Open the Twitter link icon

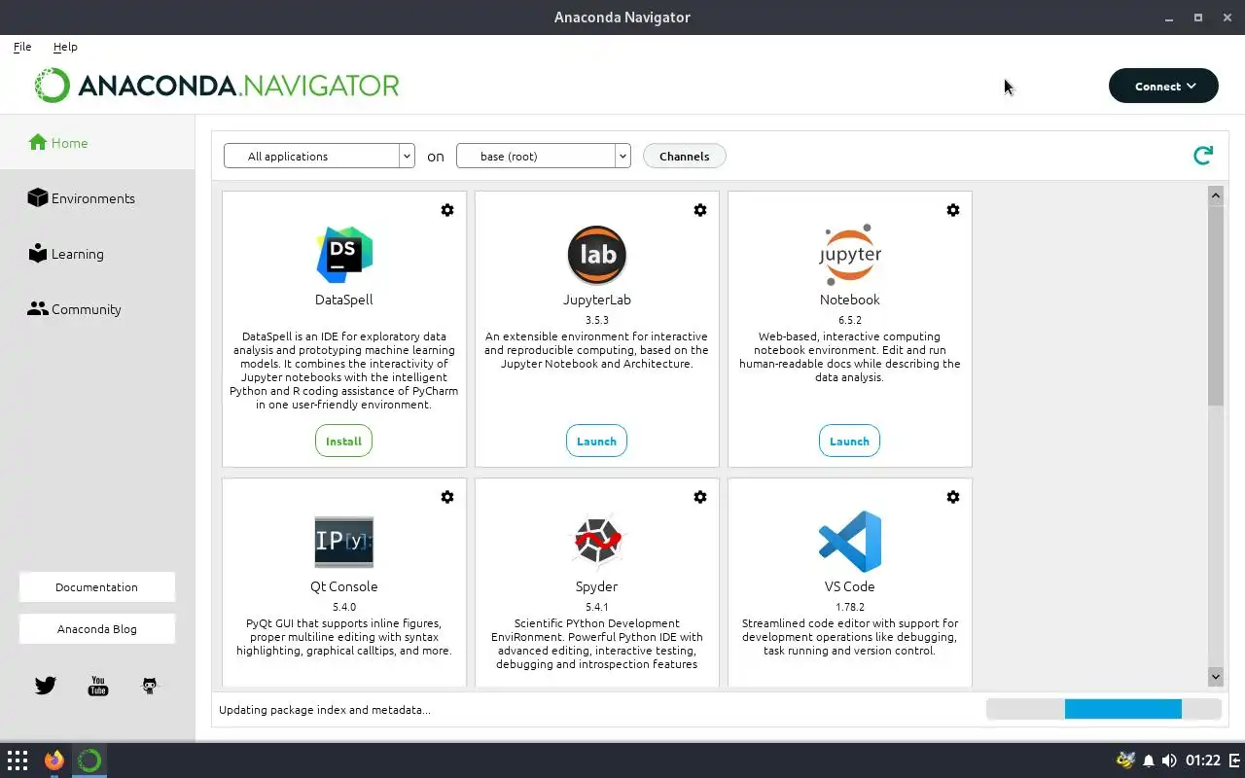coord(46,686)
